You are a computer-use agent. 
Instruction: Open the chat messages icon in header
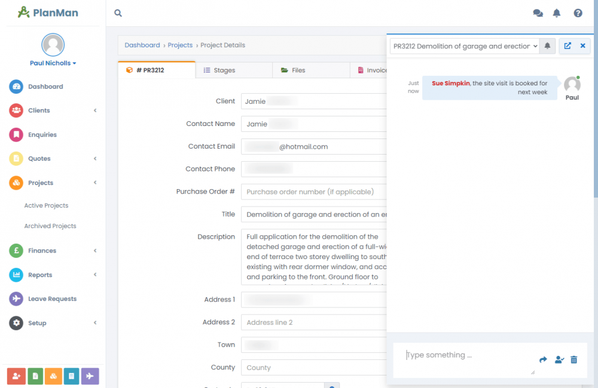[538, 13]
